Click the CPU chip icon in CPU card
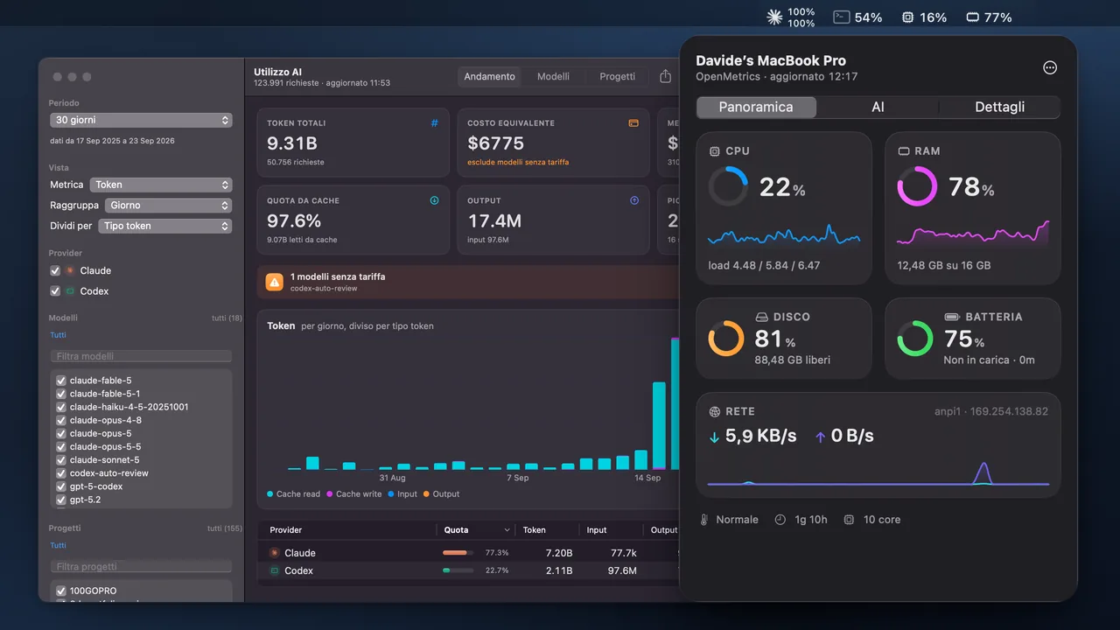The width and height of the screenshot is (1120, 630). (x=715, y=151)
